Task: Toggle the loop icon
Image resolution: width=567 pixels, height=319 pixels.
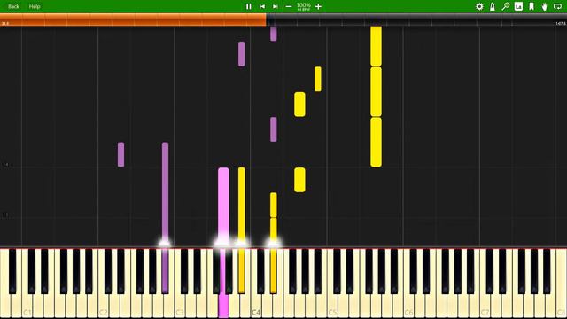Action: 557,6
